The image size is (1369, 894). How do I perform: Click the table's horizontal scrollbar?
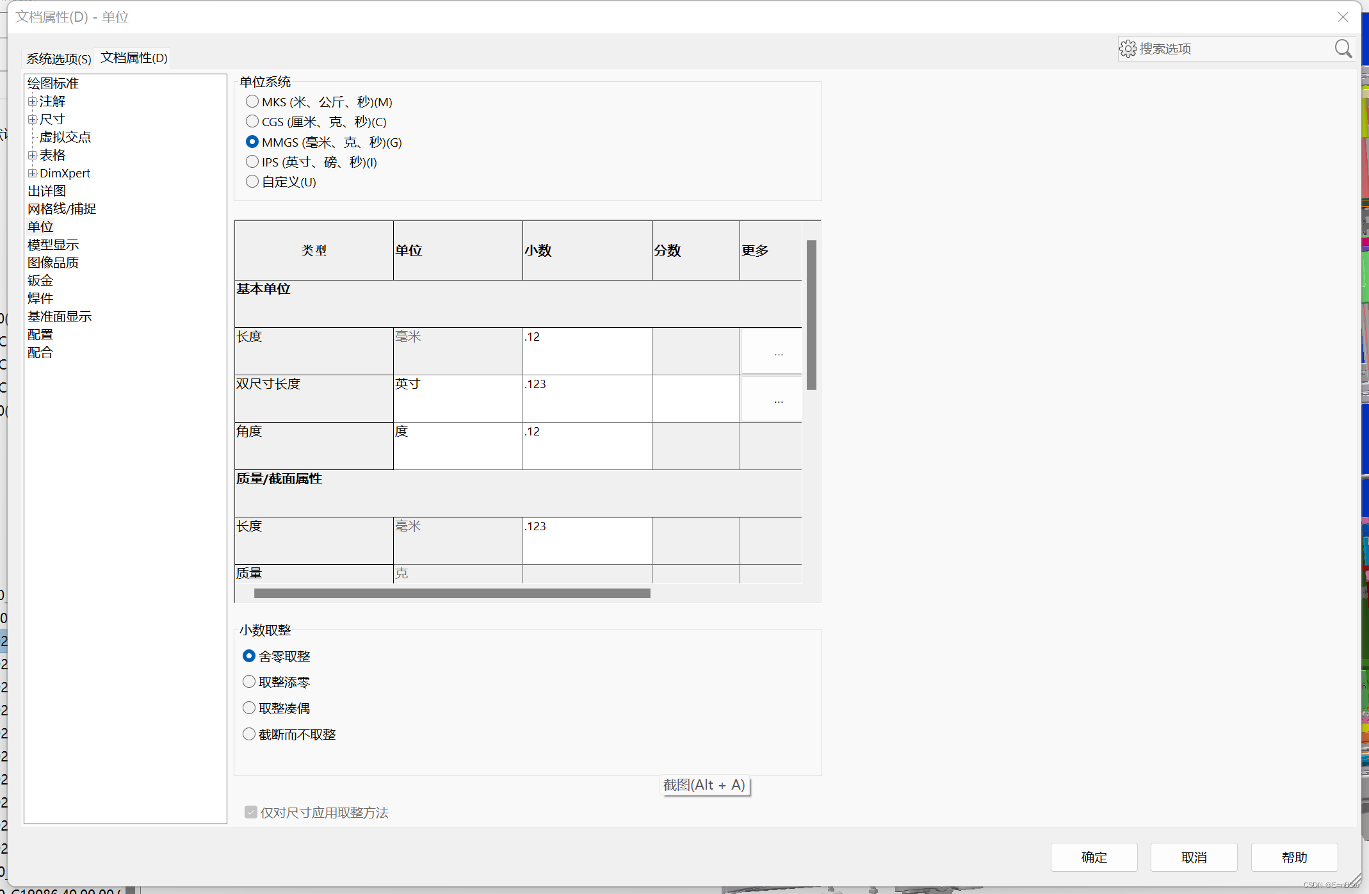coord(451,594)
